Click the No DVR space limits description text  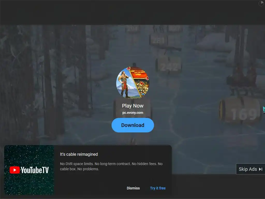click(111, 166)
